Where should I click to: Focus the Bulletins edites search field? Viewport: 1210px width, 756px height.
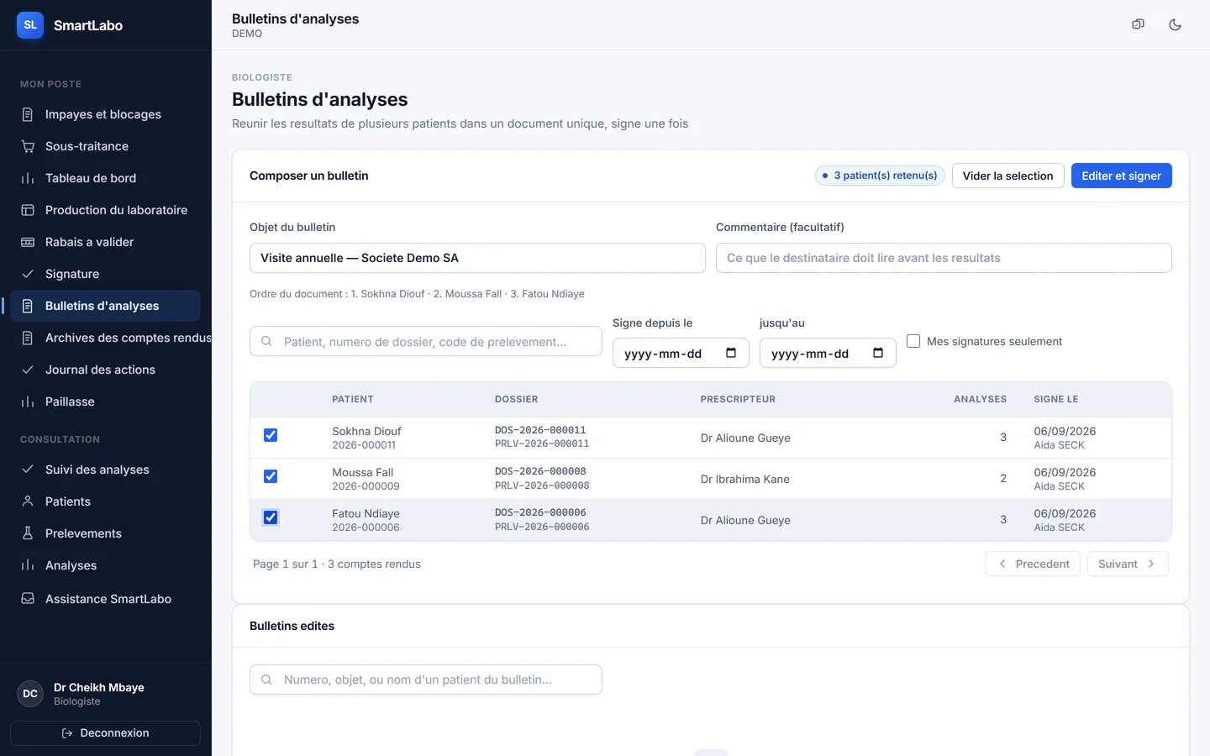426,680
